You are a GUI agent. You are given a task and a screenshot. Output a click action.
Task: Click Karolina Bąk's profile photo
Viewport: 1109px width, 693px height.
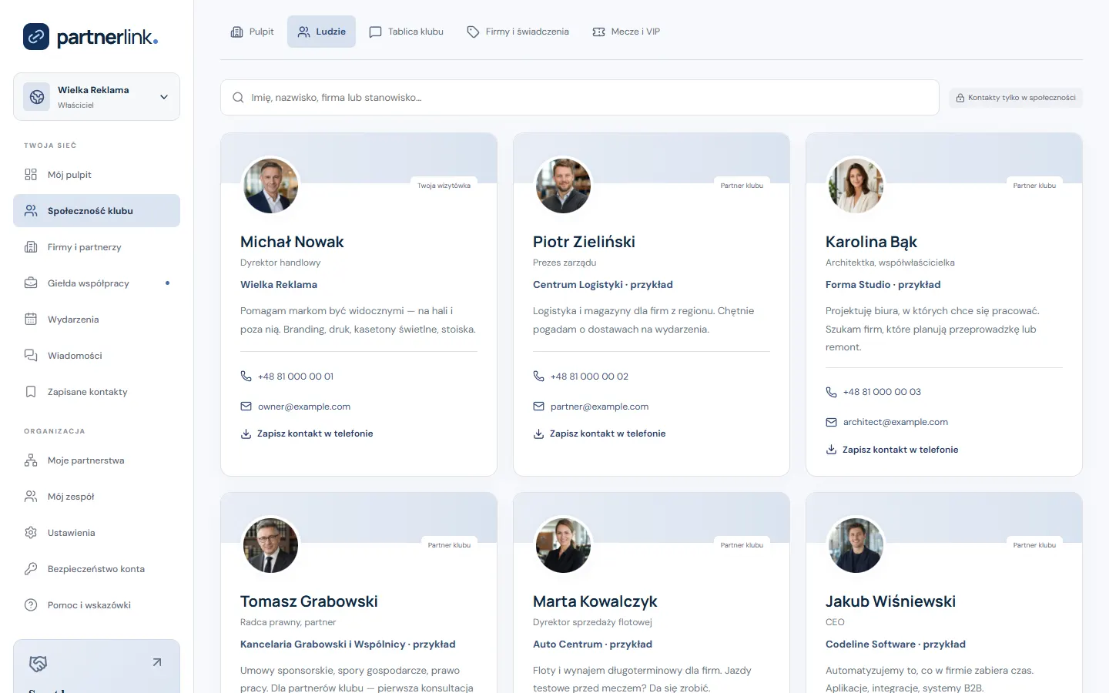856,186
